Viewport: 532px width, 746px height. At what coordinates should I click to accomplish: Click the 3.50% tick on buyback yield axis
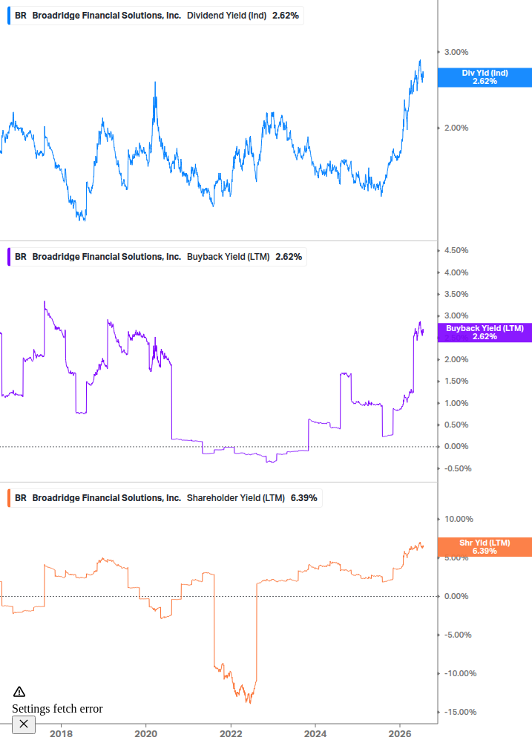(456, 294)
